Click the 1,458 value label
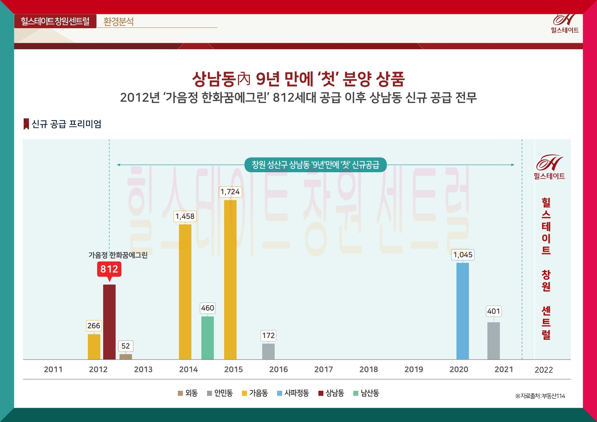 pyautogui.click(x=185, y=216)
